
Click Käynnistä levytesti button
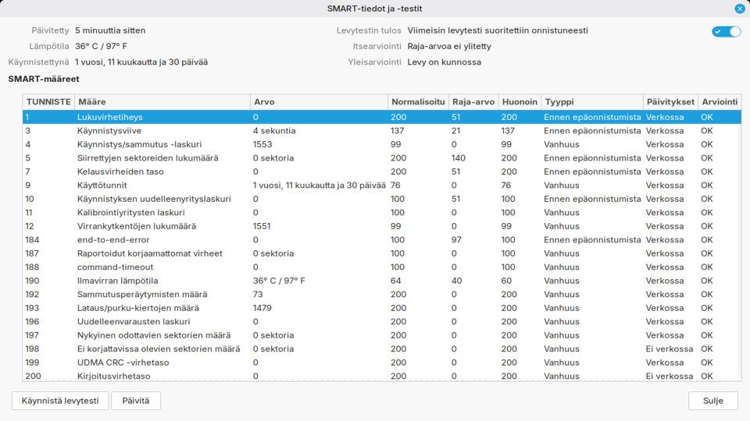60,401
